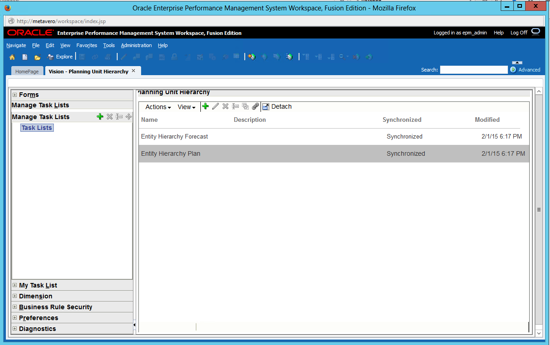
Task: Click the Synchronized column header
Action: [x=402, y=120]
